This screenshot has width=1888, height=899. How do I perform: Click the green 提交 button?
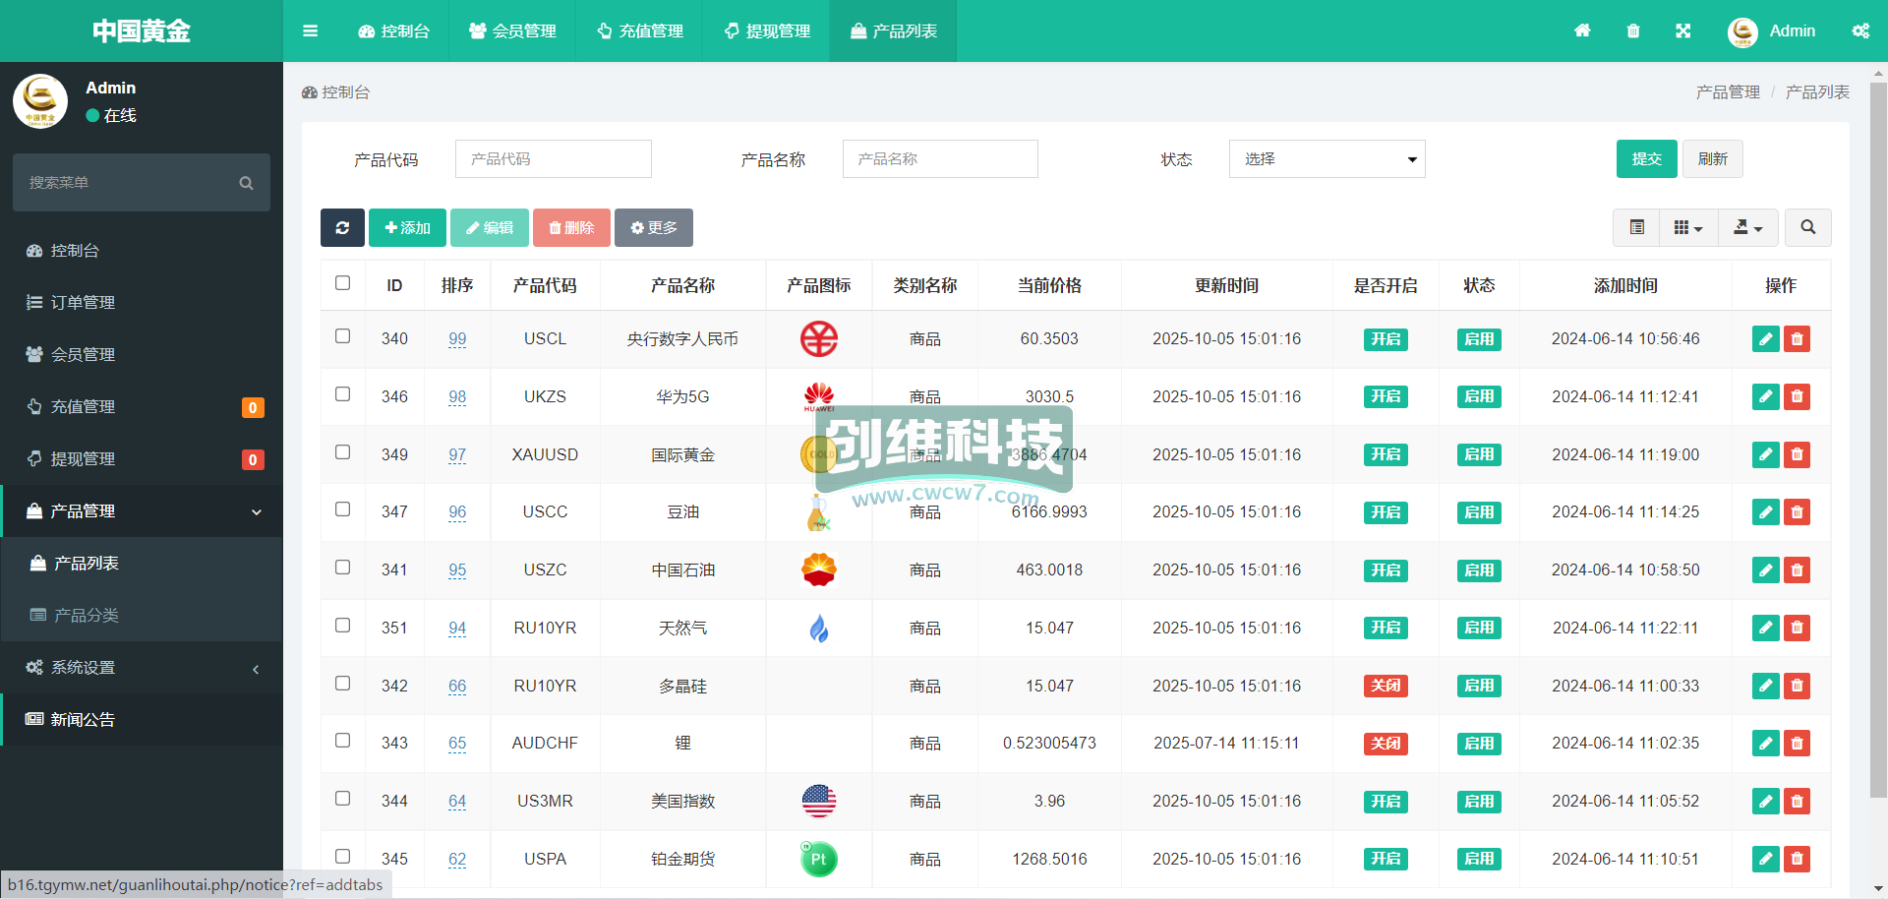[x=1646, y=159]
